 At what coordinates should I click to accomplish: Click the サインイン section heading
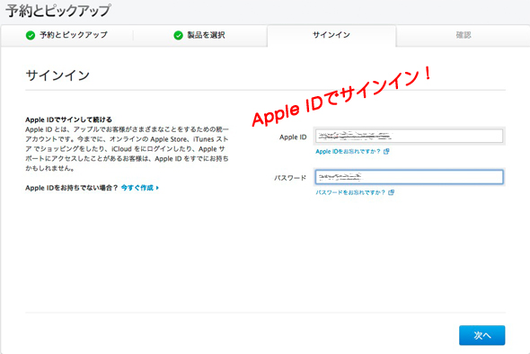click(x=57, y=75)
